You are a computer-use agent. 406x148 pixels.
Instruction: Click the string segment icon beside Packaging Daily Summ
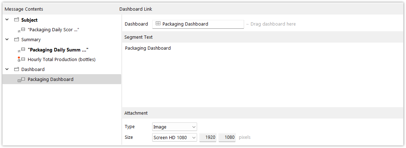point(21,50)
